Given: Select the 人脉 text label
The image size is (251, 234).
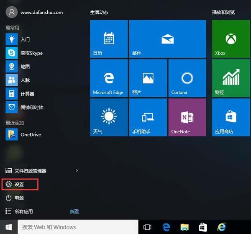Looking at the screenshot, I should tap(25, 80).
